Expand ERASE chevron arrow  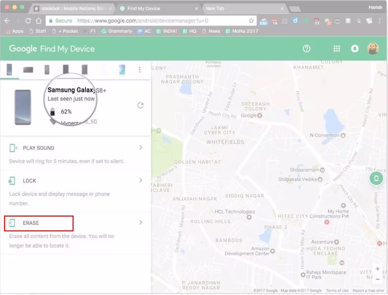point(141,222)
